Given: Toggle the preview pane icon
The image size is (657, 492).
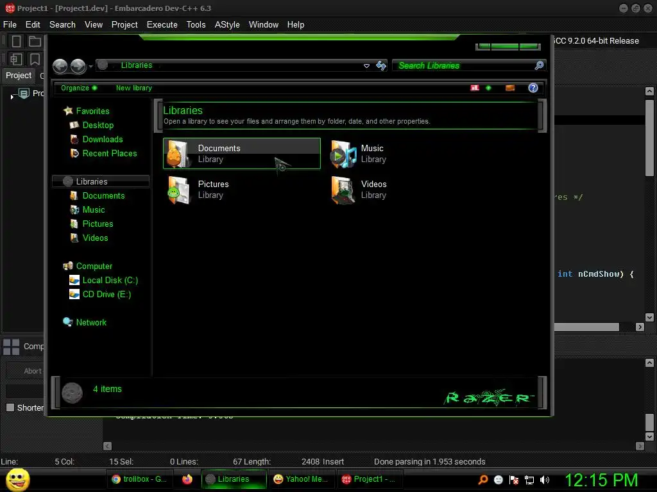Looking at the screenshot, I should [x=510, y=88].
